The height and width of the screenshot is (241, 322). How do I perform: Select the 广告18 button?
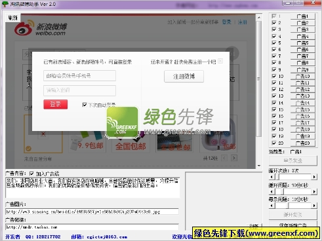pos(303,129)
